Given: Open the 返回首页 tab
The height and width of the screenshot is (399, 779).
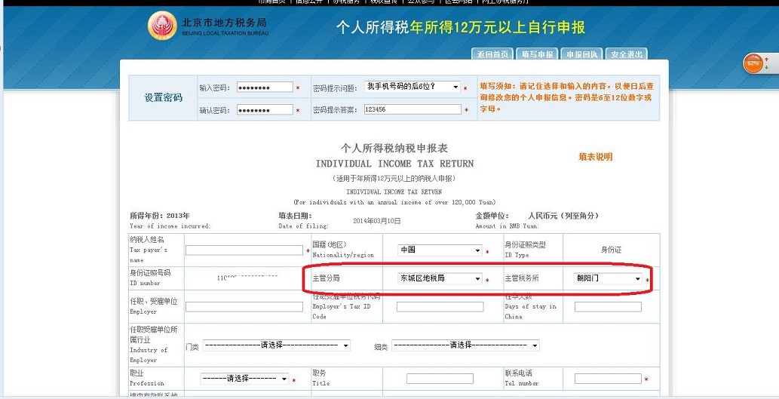Looking at the screenshot, I should pos(492,54).
